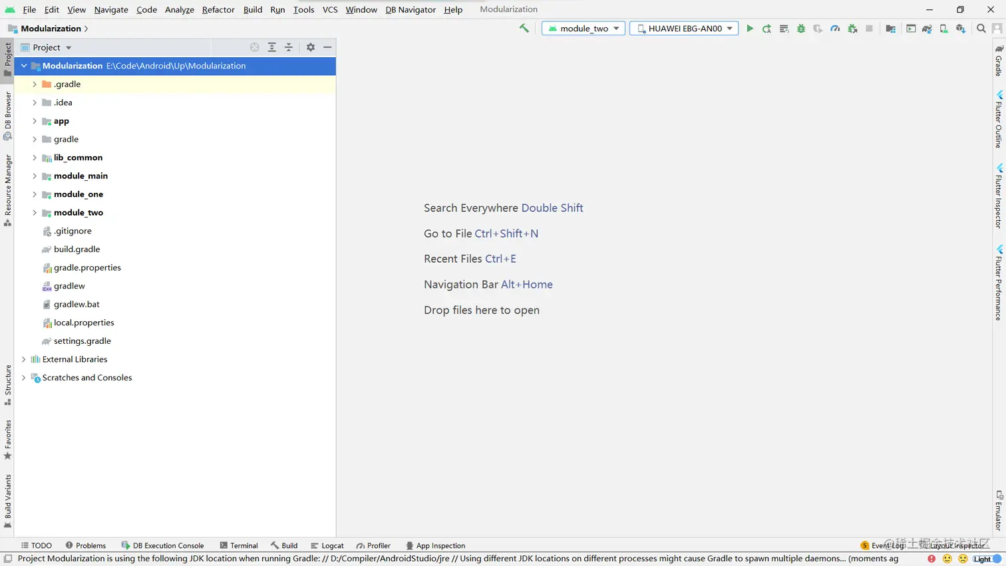Open the Profiler tool window
Viewport: 1006px width, 566px height.
pyautogui.click(x=373, y=545)
